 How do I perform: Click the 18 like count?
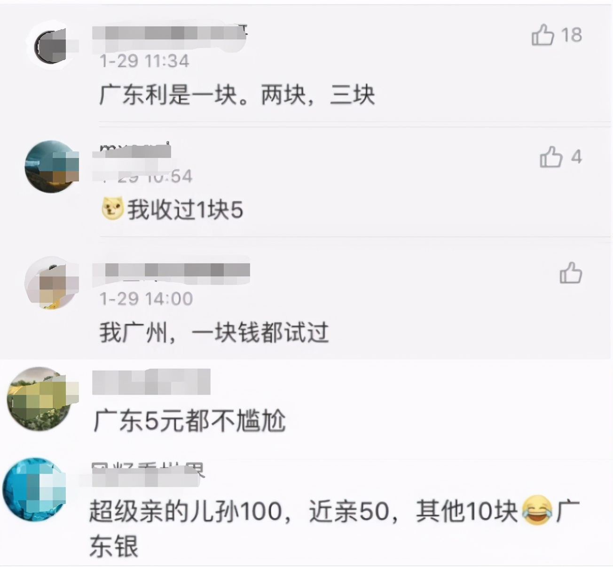(571, 35)
